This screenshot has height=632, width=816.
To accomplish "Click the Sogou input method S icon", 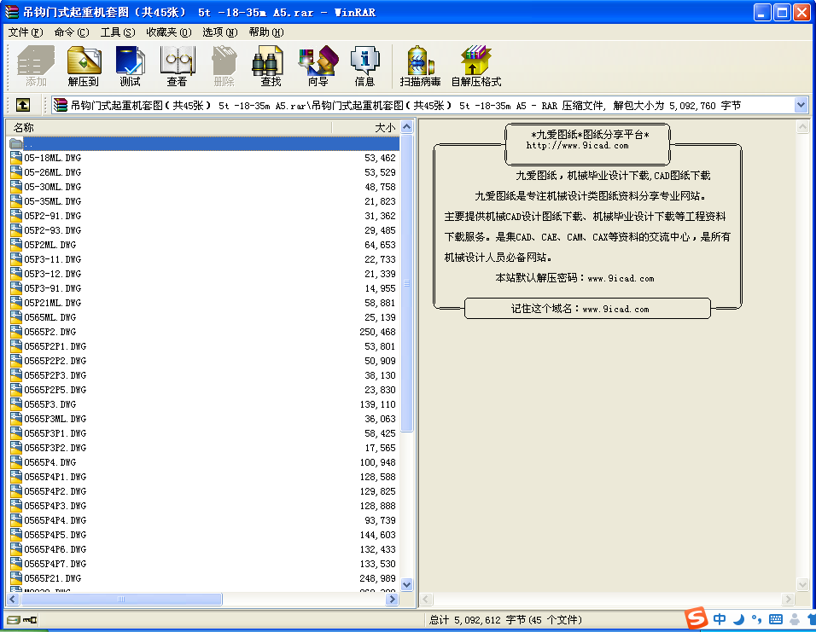I will tap(697, 618).
